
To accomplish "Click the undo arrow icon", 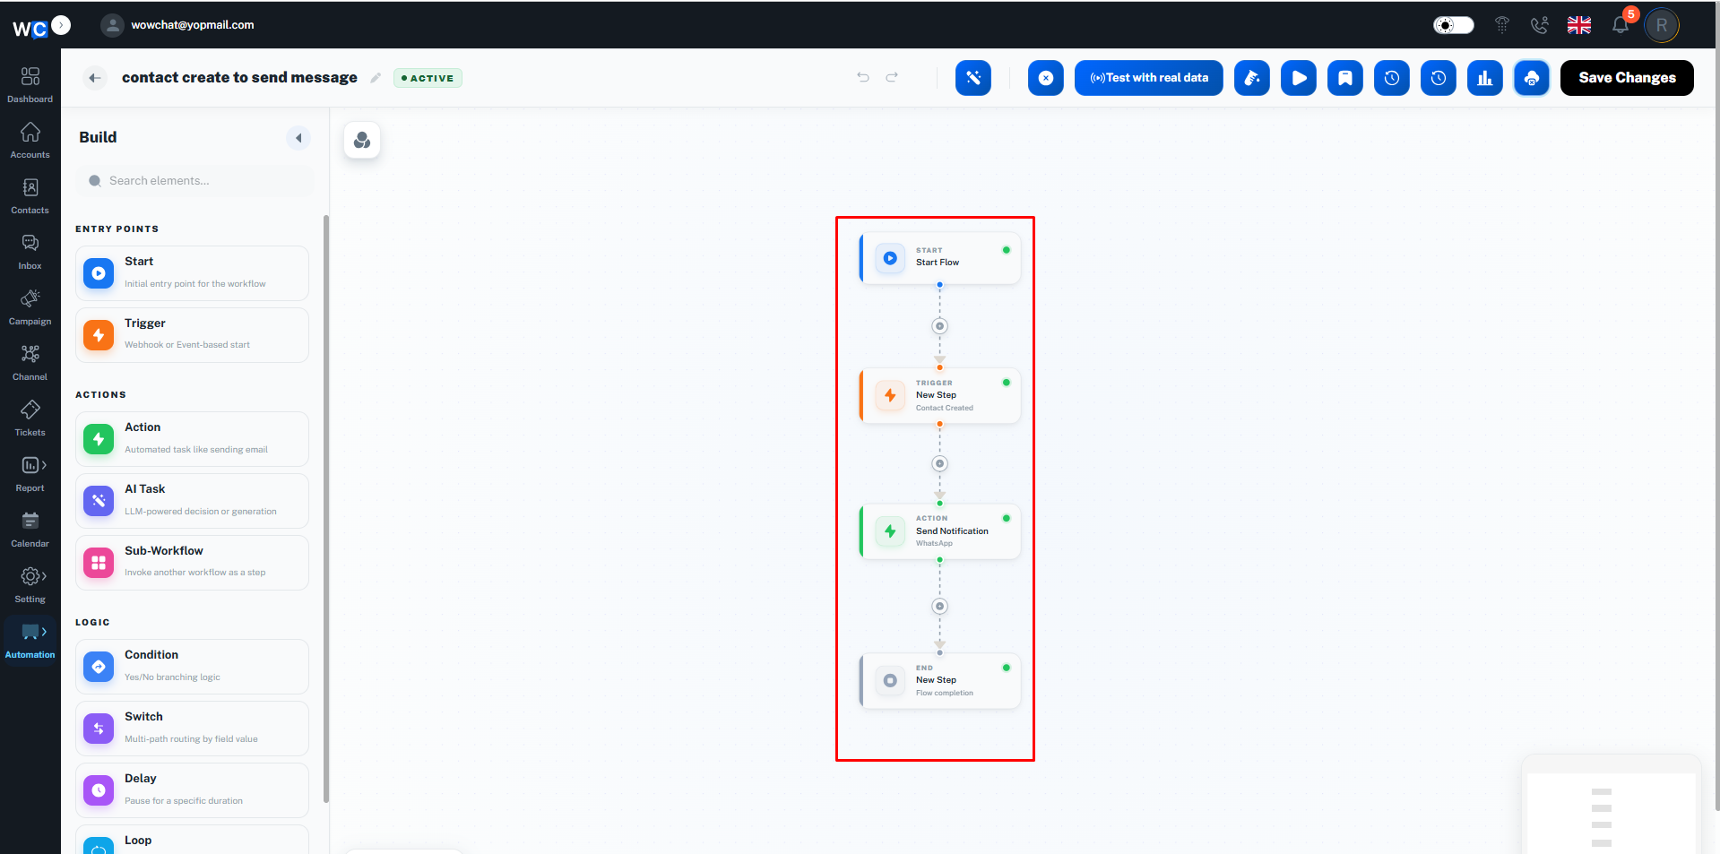I will point(863,77).
